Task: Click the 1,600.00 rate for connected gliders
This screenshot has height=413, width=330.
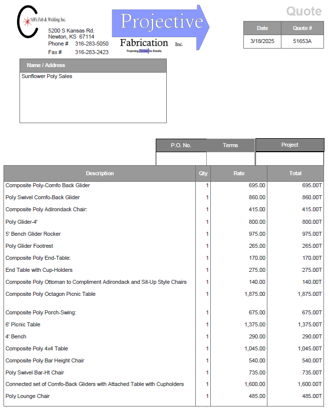Action: point(253,384)
